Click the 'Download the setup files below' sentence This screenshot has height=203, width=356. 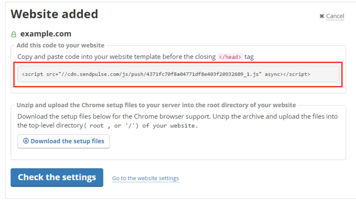coord(109,117)
